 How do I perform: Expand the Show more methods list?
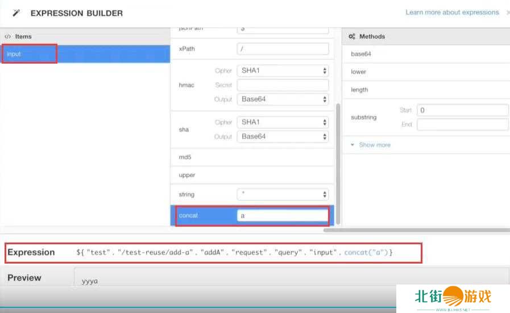point(374,145)
